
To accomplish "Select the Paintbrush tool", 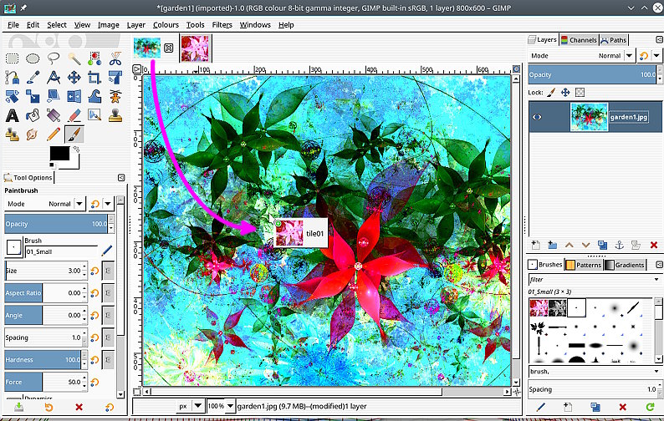I will pyautogui.click(x=74, y=134).
